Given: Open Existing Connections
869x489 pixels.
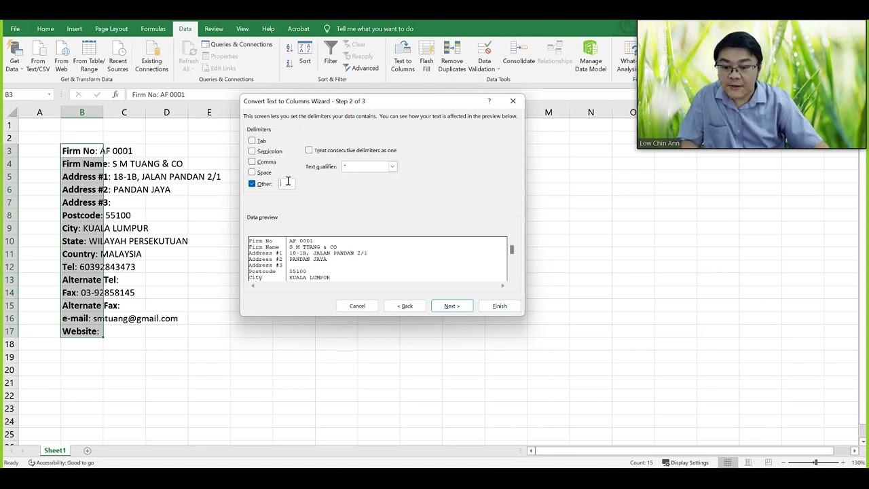Looking at the screenshot, I should coord(151,56).
